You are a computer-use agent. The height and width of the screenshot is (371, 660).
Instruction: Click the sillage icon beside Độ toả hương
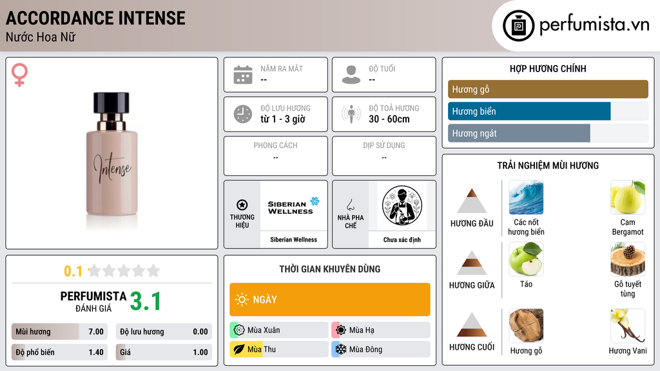click(x=351, y=114)
